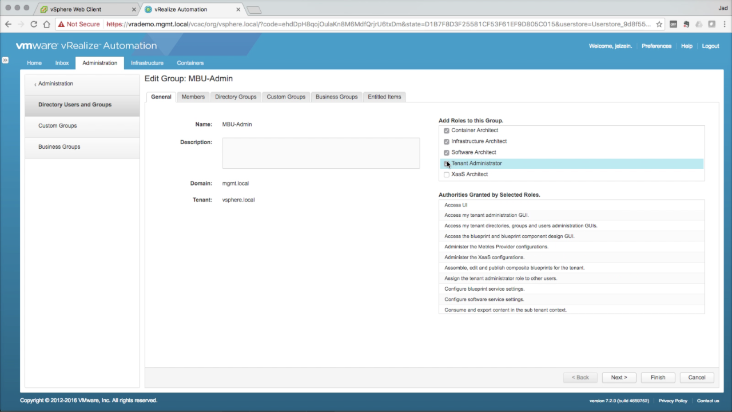This screenshot has width=732, height=412.
Task: Switch to the Custom Groups tab
Action: coord(286,97)
